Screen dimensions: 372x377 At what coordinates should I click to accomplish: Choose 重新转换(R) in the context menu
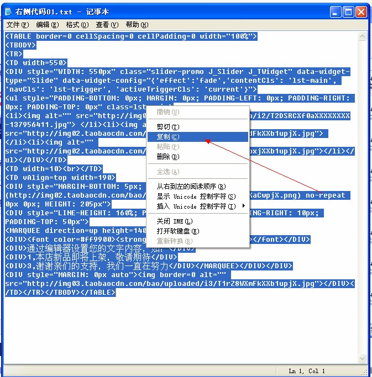[198, 241]
